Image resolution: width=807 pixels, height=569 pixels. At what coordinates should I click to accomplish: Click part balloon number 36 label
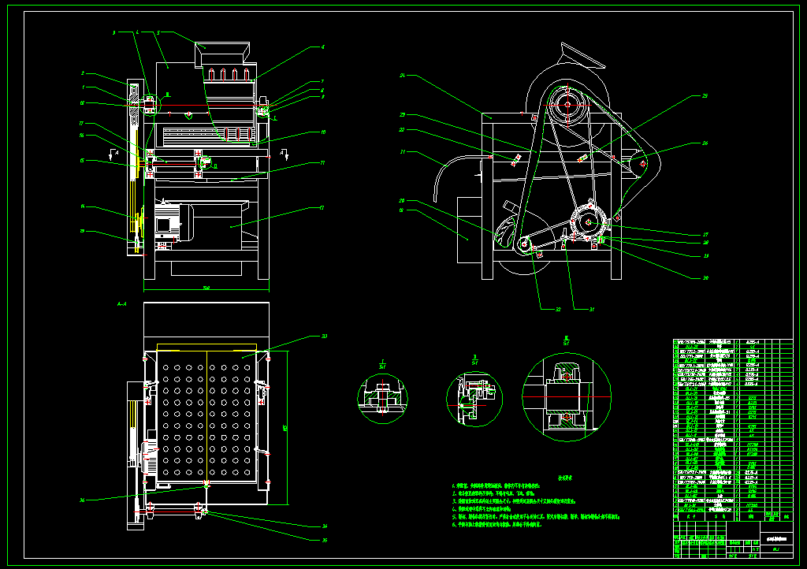[x=82, y=500]
